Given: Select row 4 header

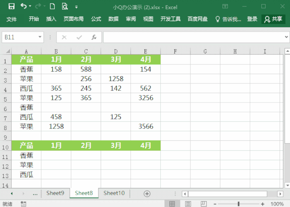Looking at the screenshot, I should tap(5, 89).
